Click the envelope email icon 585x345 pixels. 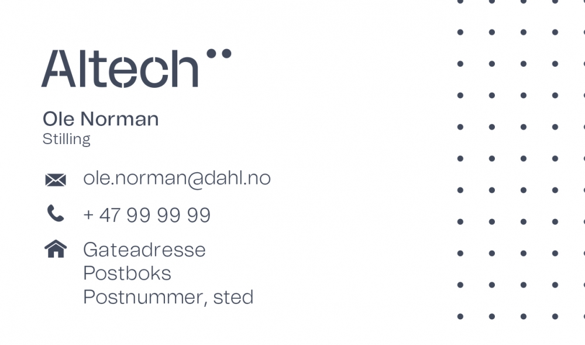[x=56, y=180]
